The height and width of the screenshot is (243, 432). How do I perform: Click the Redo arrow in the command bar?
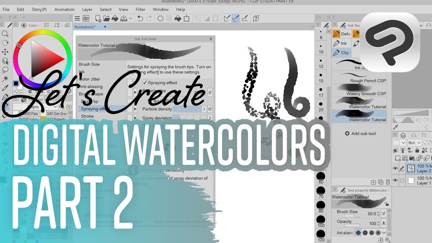149,18
